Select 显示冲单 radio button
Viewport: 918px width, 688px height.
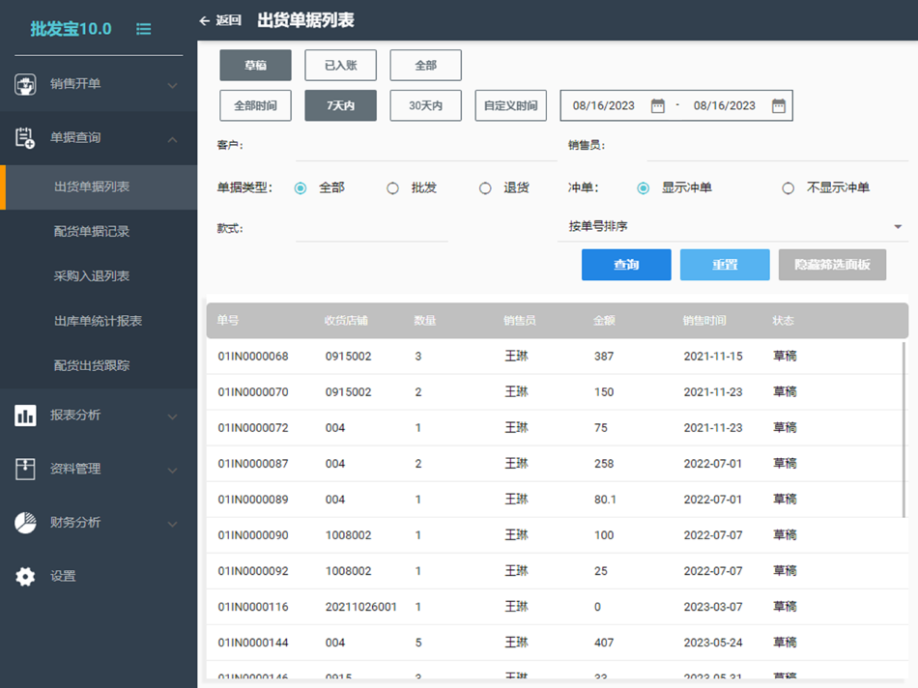[x=644, y=188]
